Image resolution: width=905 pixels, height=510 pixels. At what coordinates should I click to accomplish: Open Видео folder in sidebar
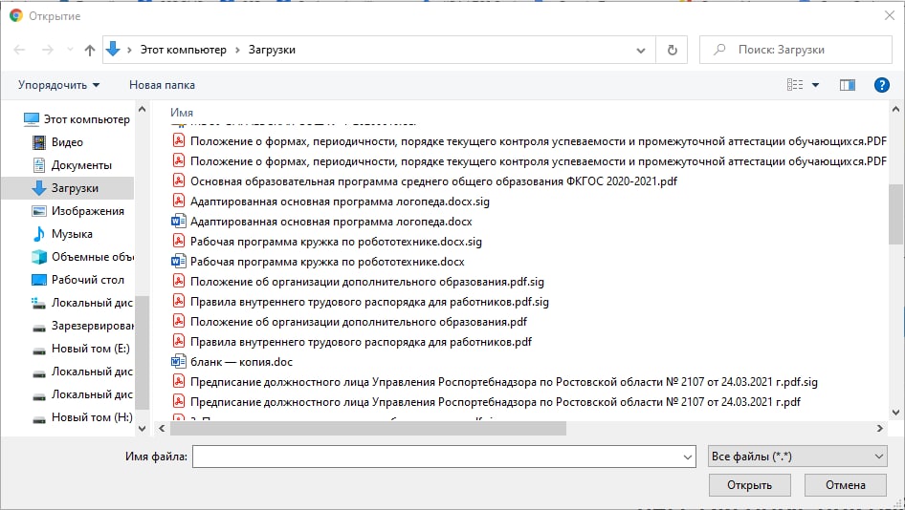tap(57, 142)
